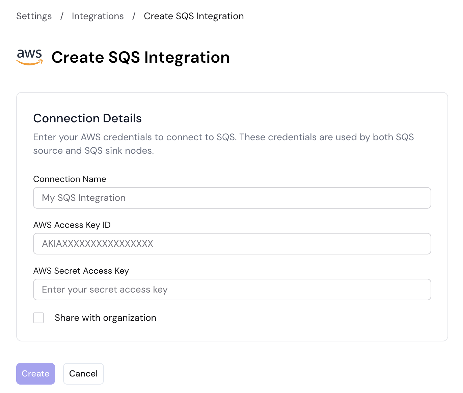Focus the Connection Name input field

click(x=232, y=198)
